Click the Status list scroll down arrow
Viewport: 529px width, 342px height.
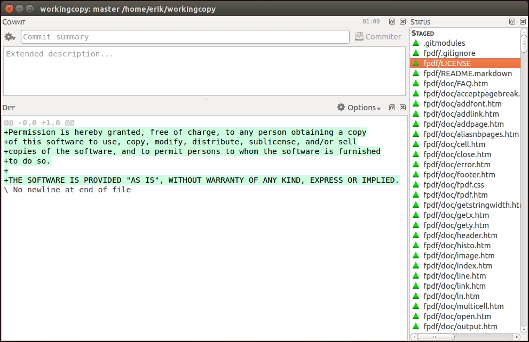[x=524, y=329]
